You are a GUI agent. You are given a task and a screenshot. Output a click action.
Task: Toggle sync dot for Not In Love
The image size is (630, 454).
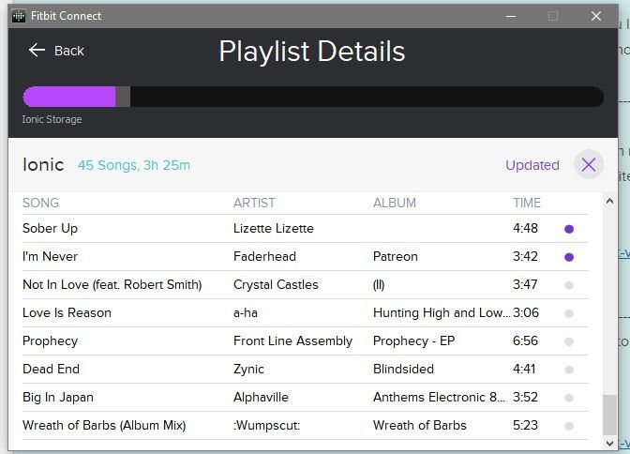[x=569, y=285]
